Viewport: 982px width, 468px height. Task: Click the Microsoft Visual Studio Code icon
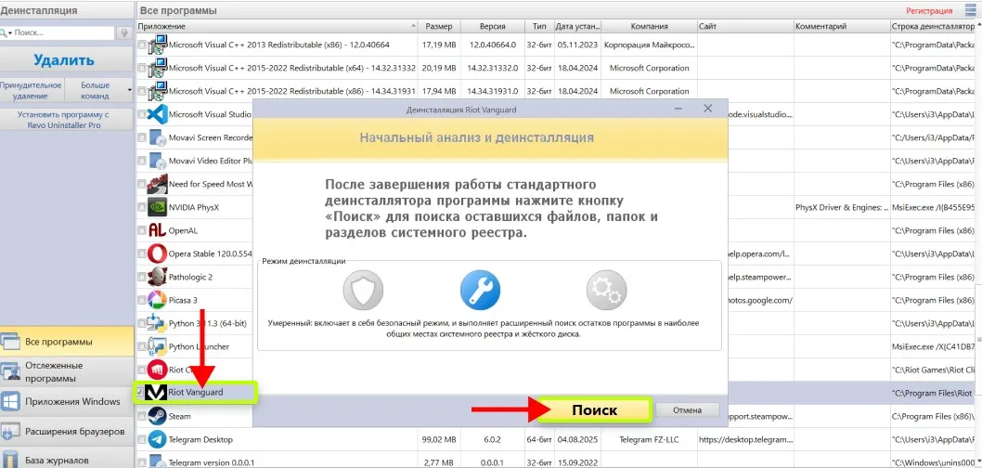(157, 114)
